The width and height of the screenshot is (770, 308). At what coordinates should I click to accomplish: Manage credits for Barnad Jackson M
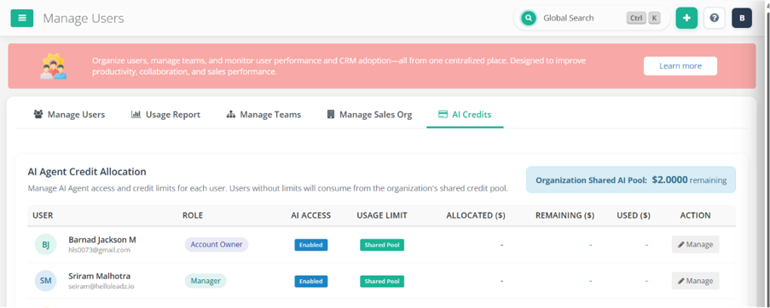point(695,244)
